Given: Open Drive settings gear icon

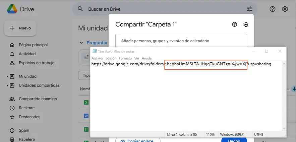Looking at the screenshot, I should coord(285,9).
